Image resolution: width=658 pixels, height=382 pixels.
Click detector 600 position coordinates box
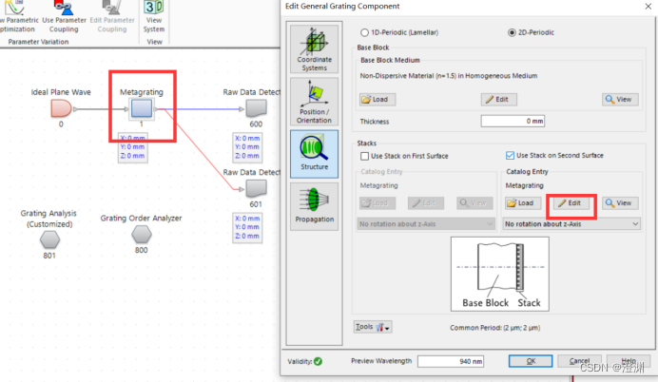(247, 146)
